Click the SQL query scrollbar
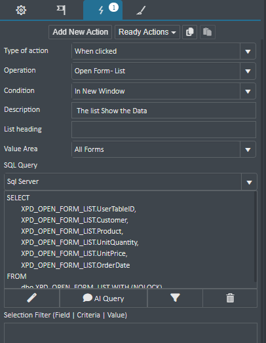Image resolution: width=266 pixels, height=343 pixels. point(256,237)
